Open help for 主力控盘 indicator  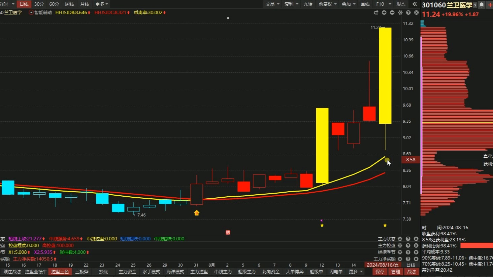[408, 245]
